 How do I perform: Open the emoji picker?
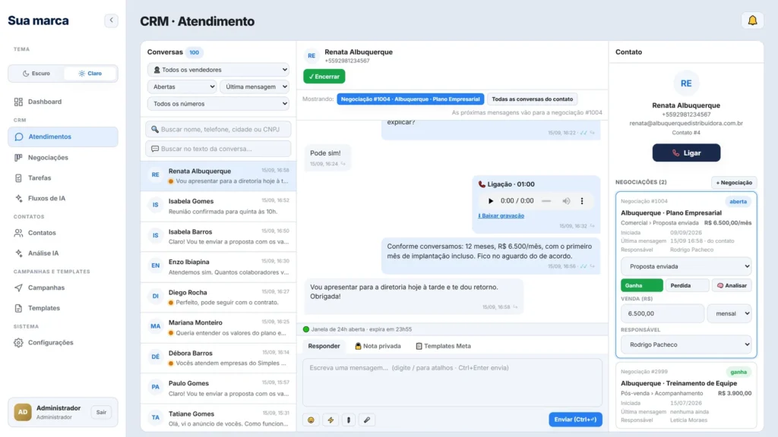tap(311, 420)
